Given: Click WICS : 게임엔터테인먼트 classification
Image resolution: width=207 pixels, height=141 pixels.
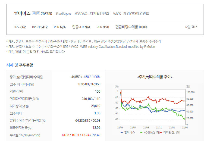Looking at the screenshot, I should coord(131,14).
